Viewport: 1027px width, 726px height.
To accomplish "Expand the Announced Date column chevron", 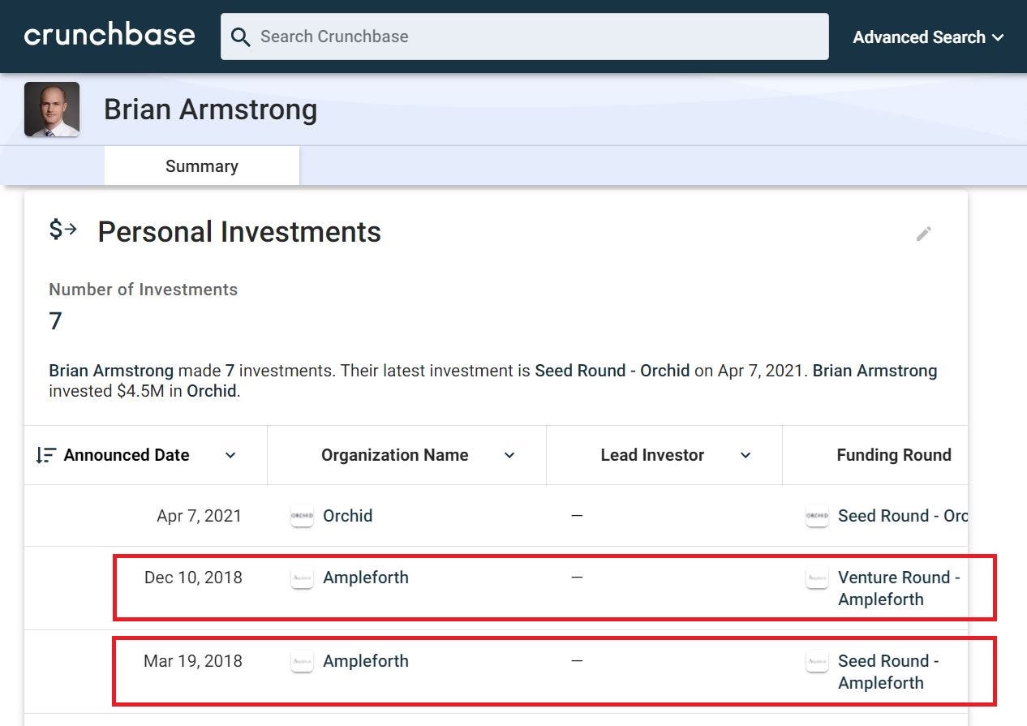I will pyautogui.click(x=230, y=455).
